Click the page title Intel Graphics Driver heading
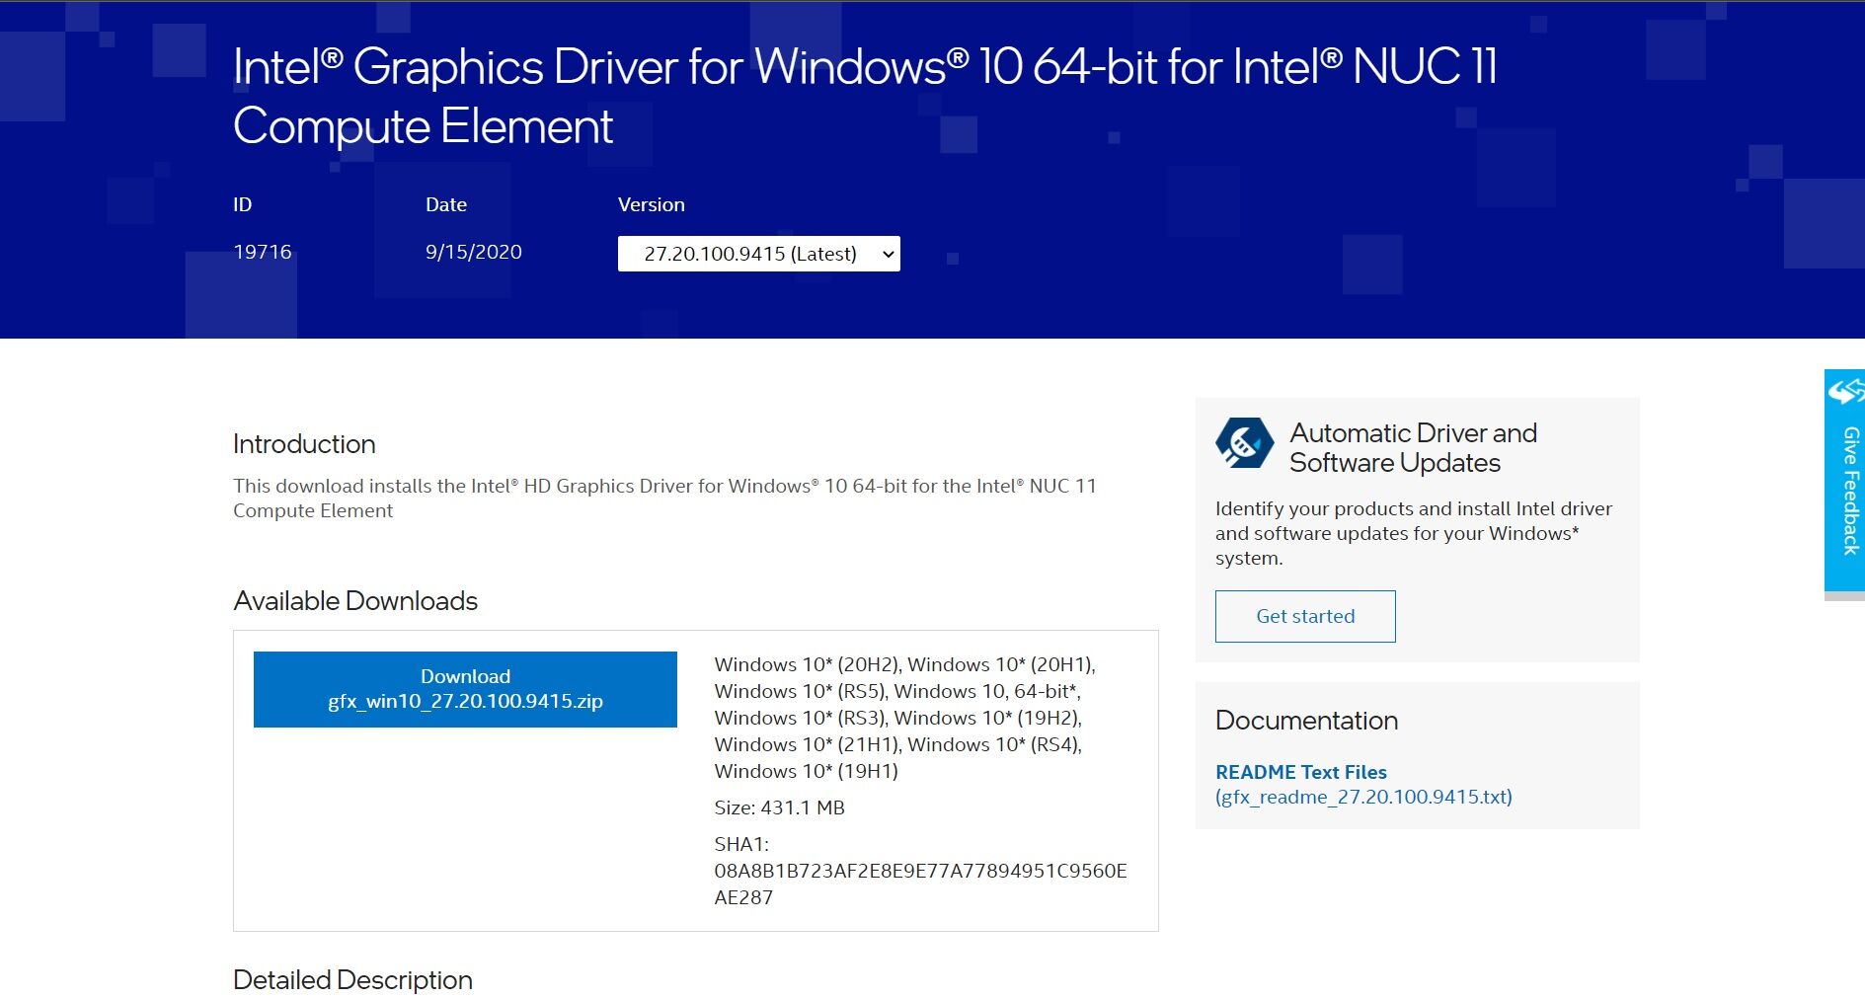 (865, 96)
